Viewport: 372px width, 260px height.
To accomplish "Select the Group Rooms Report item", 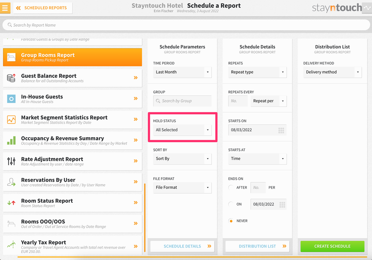I will 72,57.
